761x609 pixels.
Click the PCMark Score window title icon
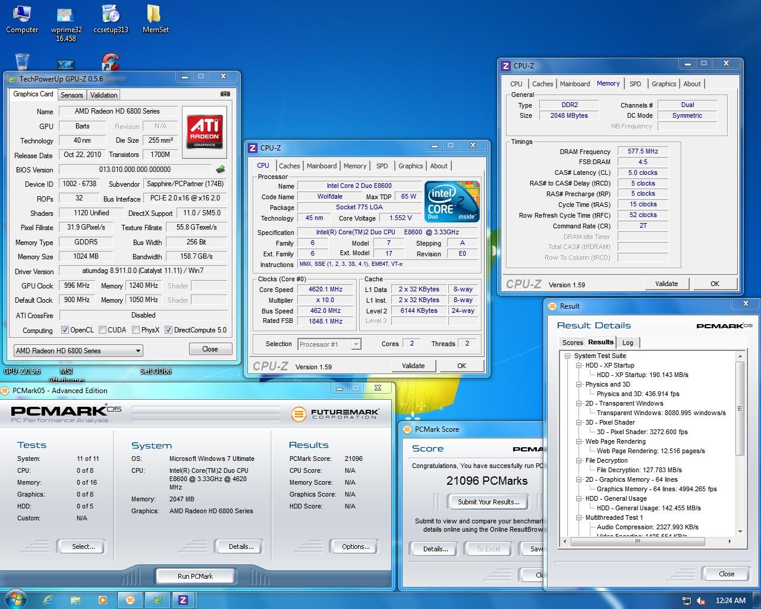click(x=407, y=429)
